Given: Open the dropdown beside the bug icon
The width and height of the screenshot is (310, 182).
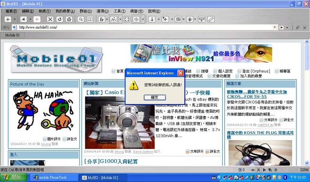Looking at the screenshot, I should [x=195, y=19].
